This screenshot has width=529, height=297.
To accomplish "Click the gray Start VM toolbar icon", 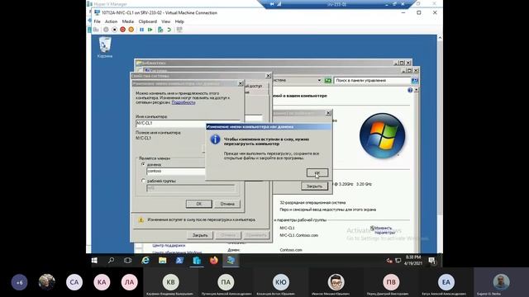I will click(106, 30).
